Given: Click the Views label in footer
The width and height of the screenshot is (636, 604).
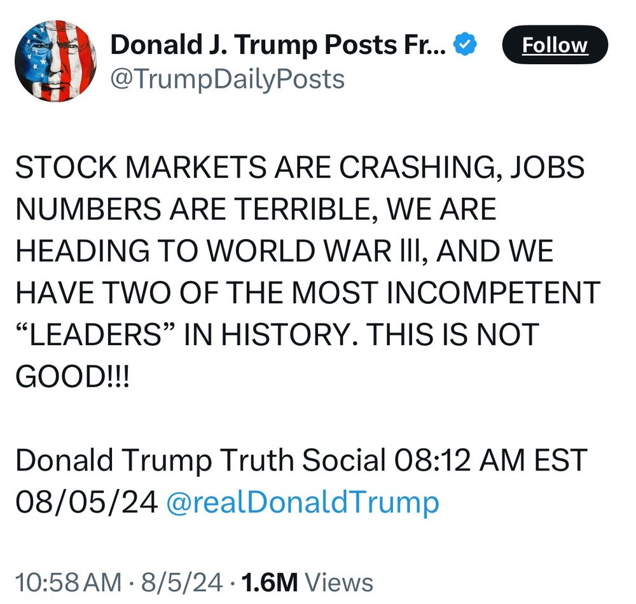Looking at the screenshot, I should pyautogui.click(x=339, y=582).
